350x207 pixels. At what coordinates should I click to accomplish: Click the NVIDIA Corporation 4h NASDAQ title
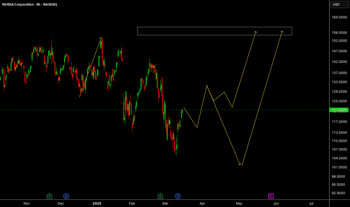click(x=29, y=5)
